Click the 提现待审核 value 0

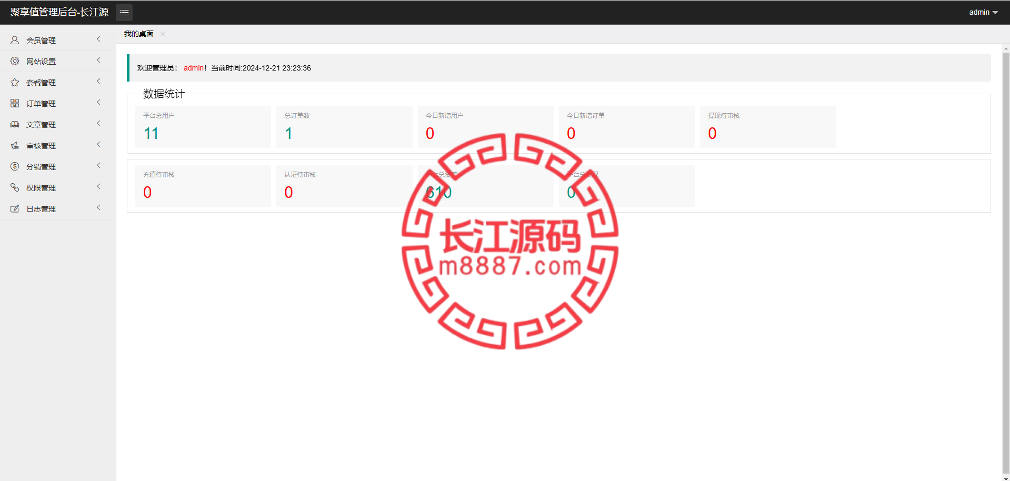tap(712, 134)
